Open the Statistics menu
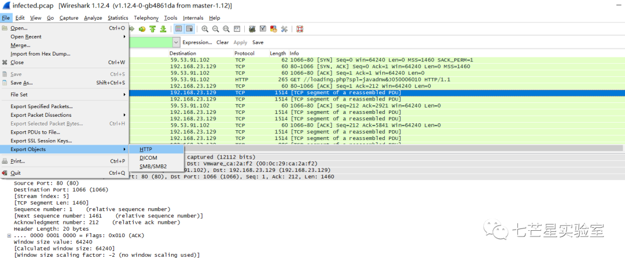Image resolution: width=625 pixels, height=258 pixels. click(118, 18)
